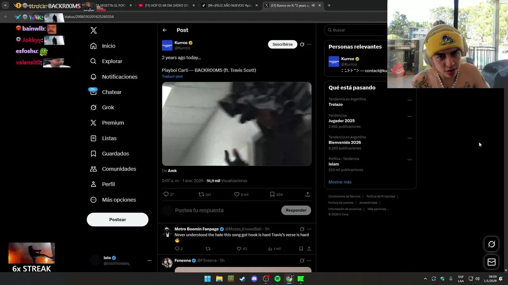The width and height of the screenshot is (508, 285).
Task: Open Grok from sidebar
Action: (102, 107)
